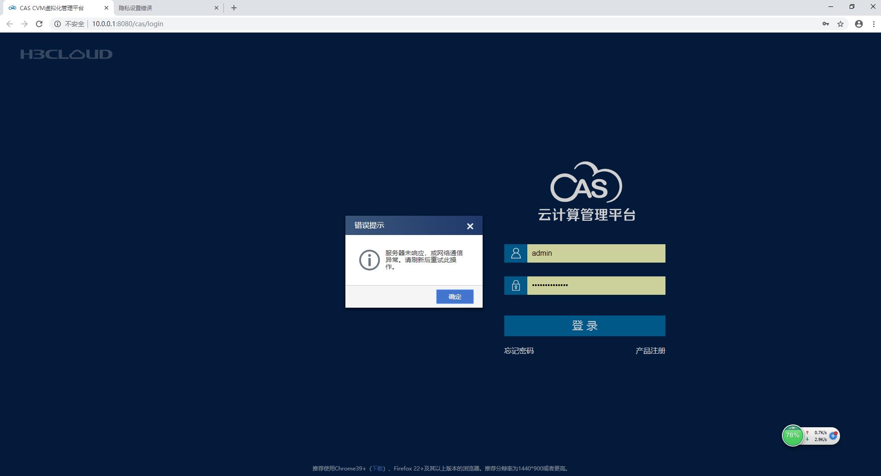Go back to previous page

pos(10,24)
